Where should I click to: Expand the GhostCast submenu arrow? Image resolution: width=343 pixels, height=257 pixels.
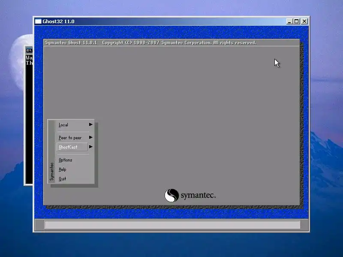91,147
